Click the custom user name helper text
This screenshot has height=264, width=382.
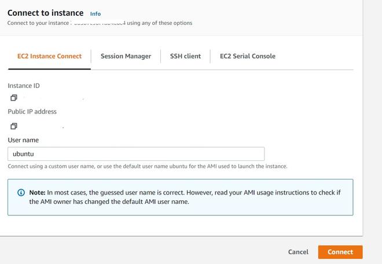(x=147, y=166)
